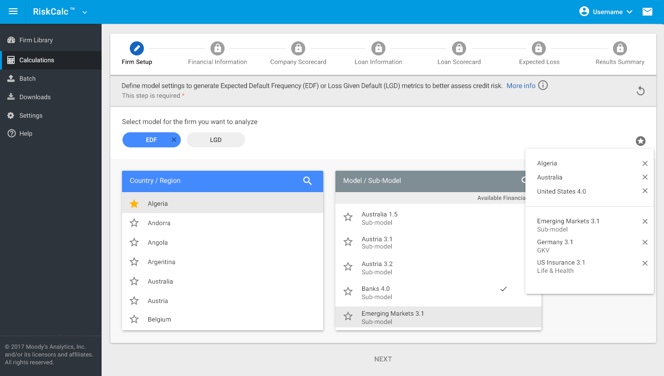Open Batch in the sidebar
664x376 pixels.
51,78
